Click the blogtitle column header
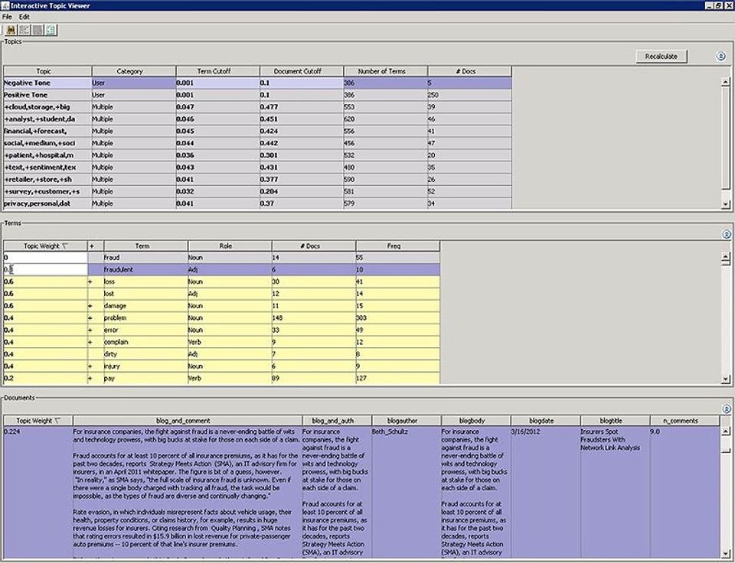 (616, 421)
